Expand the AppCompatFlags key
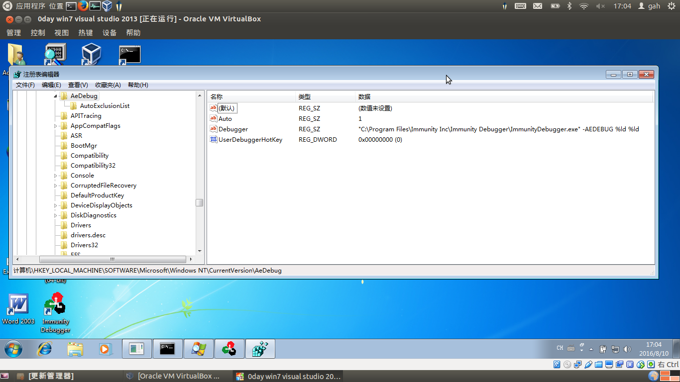 [56, 126]
